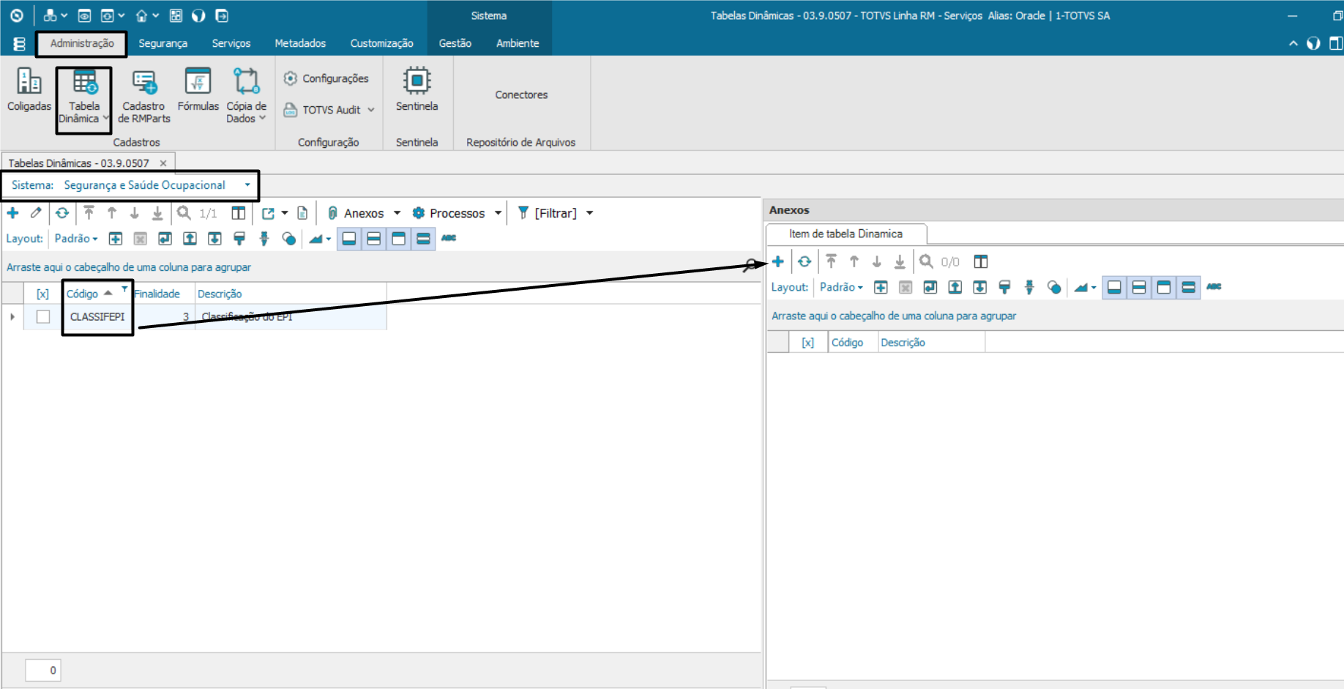This screenshot has width=1344, height=689.
Task: Open Configurações in the ribbon
Action: [x=326, y=78]
